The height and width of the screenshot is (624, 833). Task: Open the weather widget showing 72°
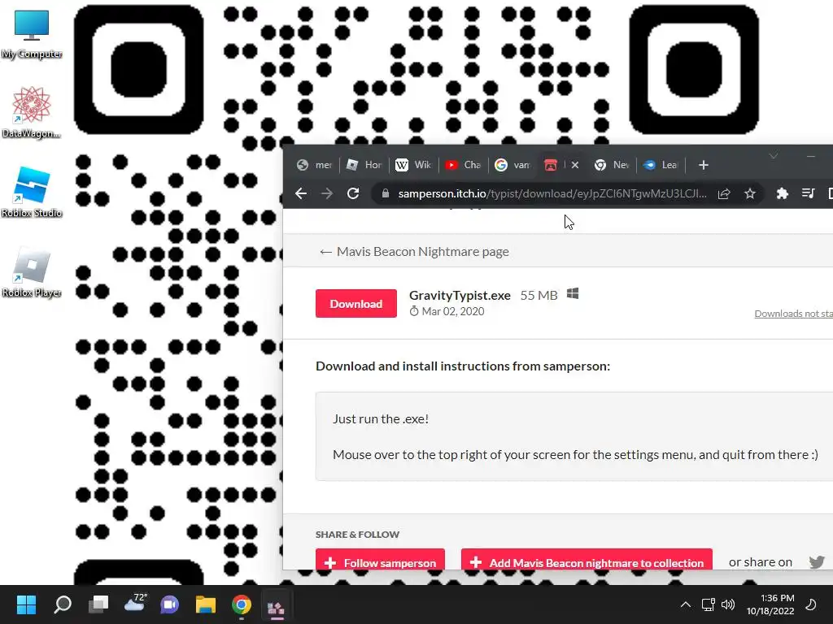point(134,604)
